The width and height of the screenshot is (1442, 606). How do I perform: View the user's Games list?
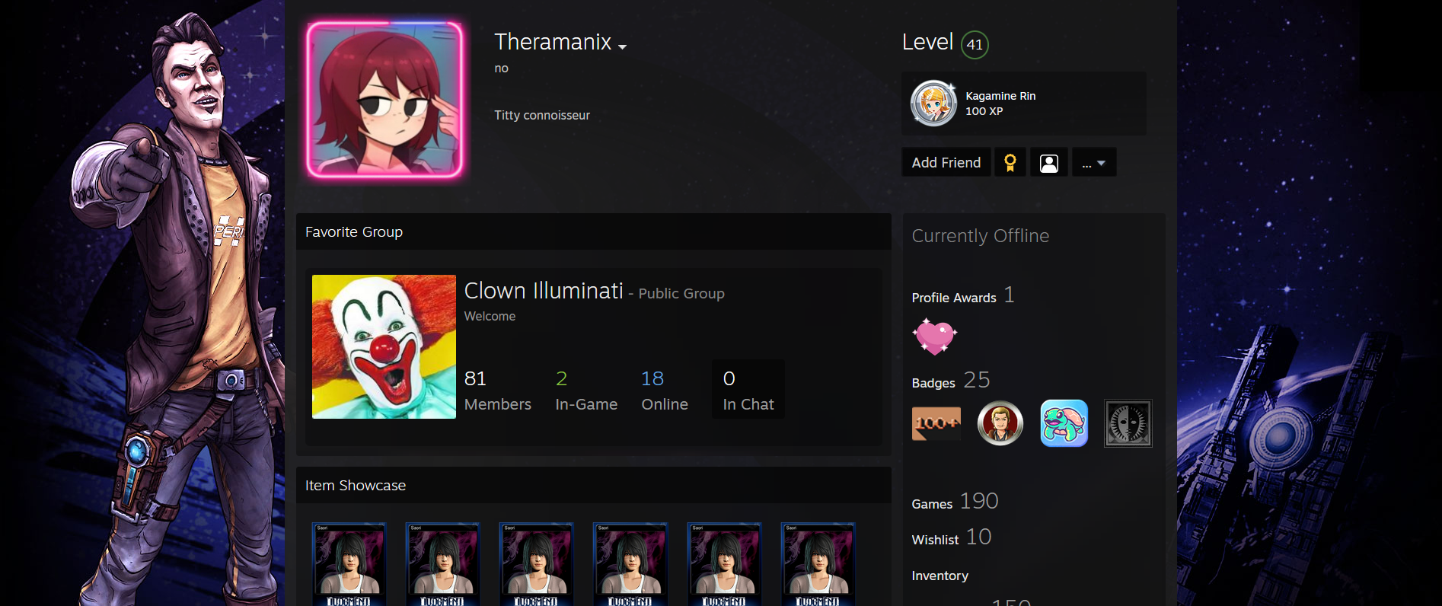[932, 504]
